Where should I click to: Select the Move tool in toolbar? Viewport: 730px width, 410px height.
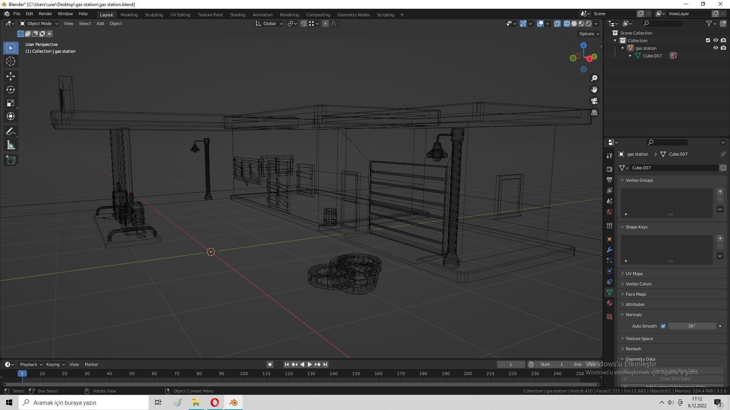11,76
